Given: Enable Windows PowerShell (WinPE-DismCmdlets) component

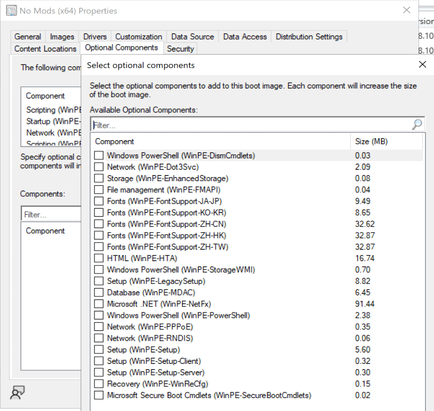Looking at the screenshot, I should pyautogui.click(x=98, y=156).
